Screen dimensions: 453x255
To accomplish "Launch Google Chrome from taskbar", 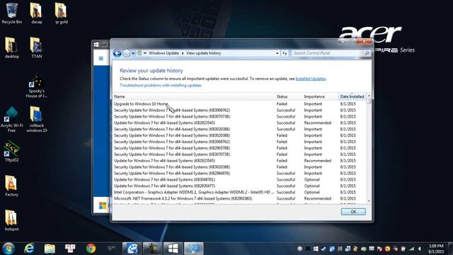I will point(91,249).
